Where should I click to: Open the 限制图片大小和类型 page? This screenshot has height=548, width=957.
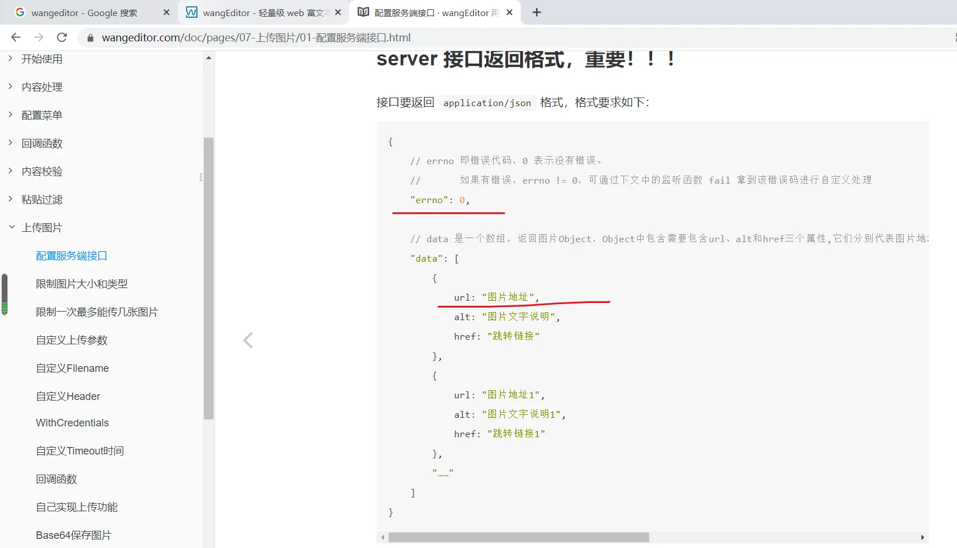coord(82,284)
